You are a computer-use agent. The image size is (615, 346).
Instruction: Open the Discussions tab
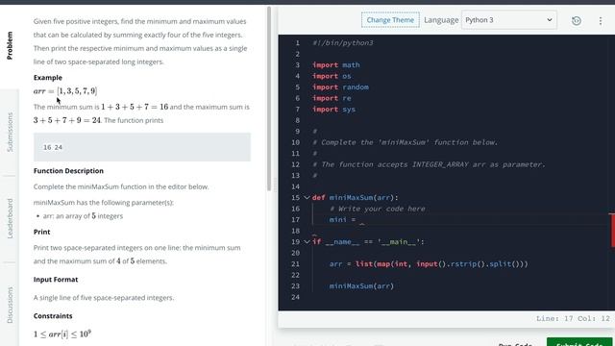(10, 305)
